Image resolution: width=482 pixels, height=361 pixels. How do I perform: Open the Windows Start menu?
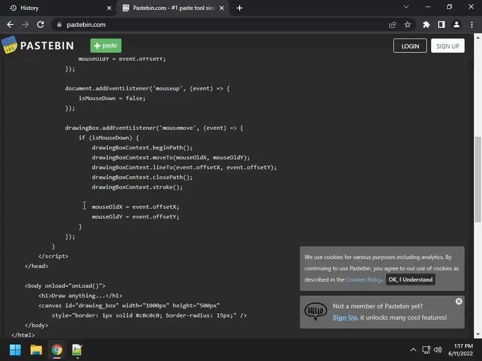15,350
